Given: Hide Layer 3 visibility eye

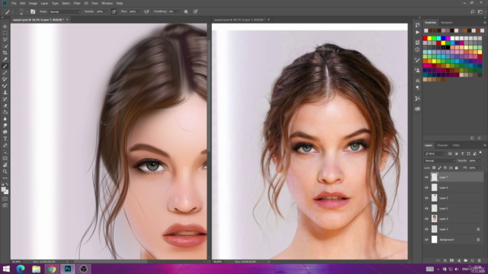Looking at the screenshot, I should (427, 229).
